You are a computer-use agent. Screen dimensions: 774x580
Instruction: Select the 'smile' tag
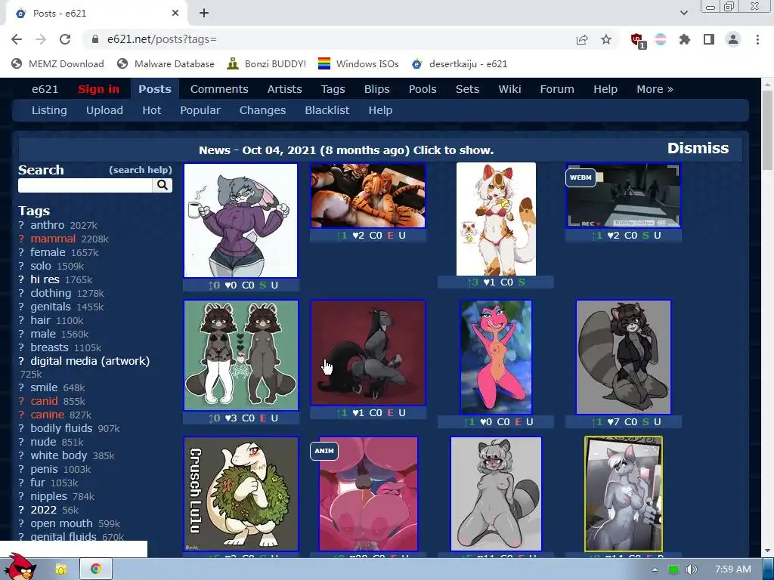point(44,387)
